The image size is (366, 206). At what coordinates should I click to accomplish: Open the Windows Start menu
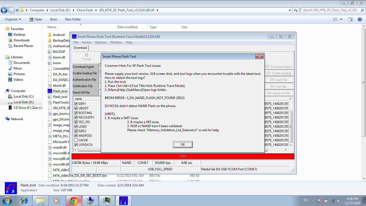point(7,201)
